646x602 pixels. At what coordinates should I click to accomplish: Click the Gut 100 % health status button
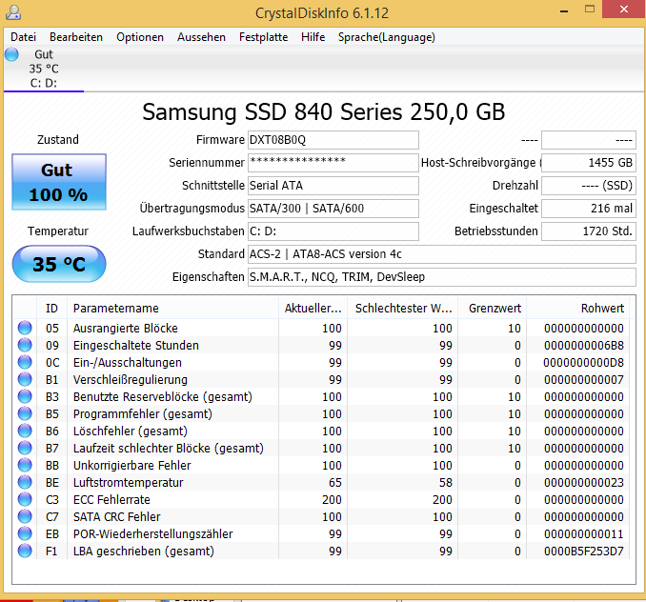pos(59,182)
